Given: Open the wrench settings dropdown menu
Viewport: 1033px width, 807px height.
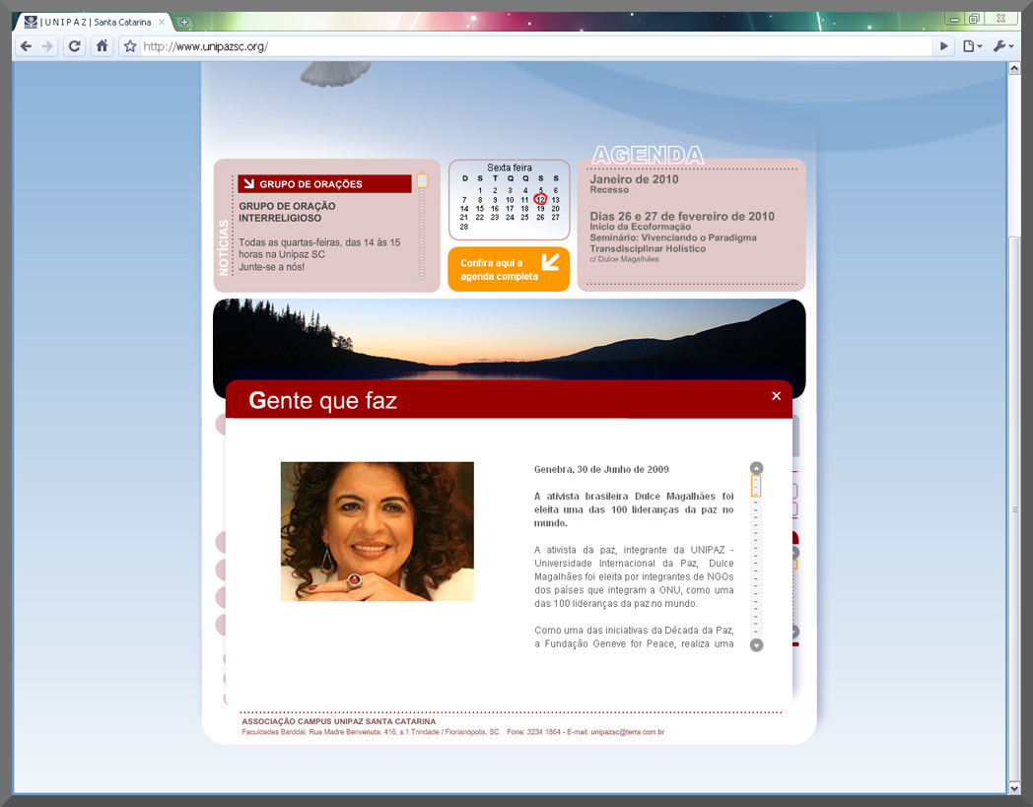Looking at the screenshot, I should pos(1003,46).
